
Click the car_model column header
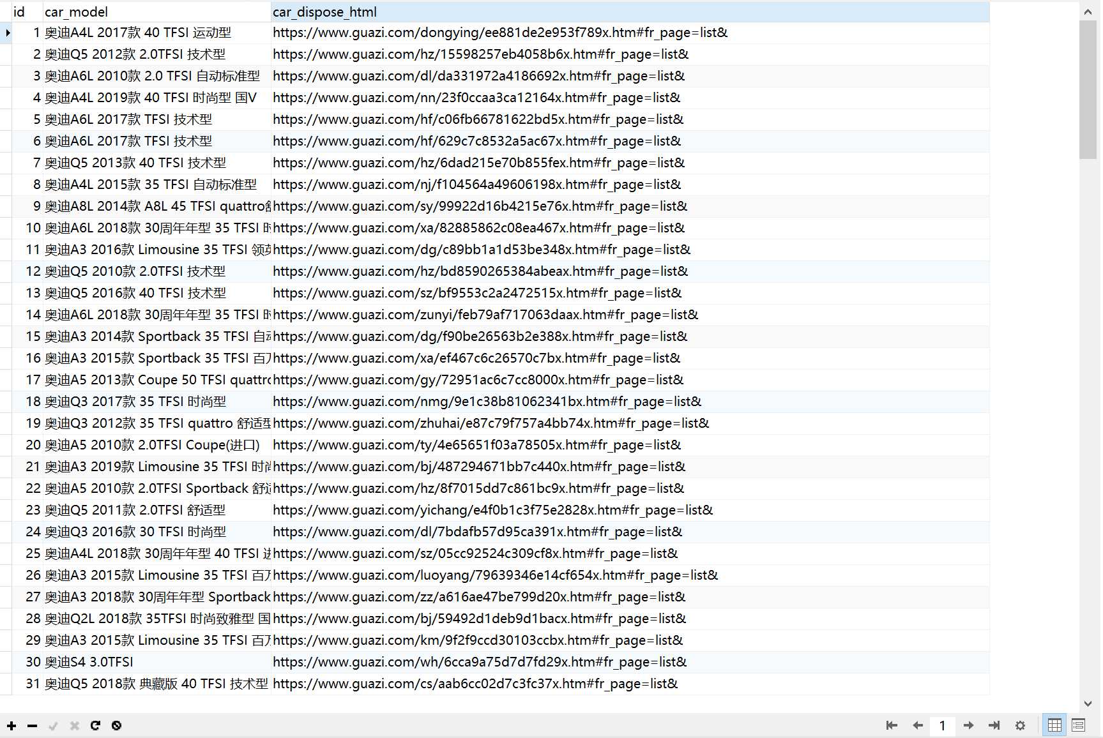tap(156, 11)
